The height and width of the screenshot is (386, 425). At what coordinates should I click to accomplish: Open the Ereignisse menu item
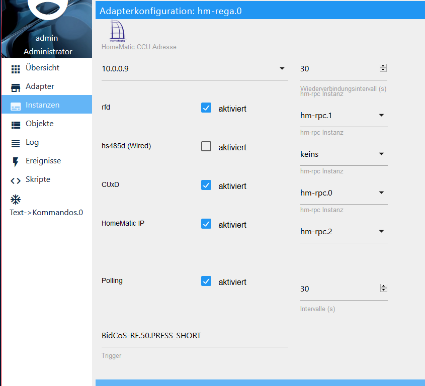47,161
